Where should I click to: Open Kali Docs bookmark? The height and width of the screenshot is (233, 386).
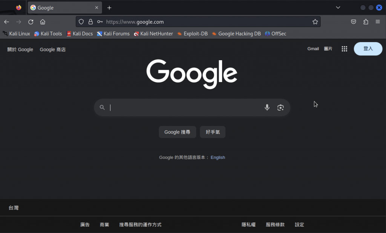click(x=80, y=34)
